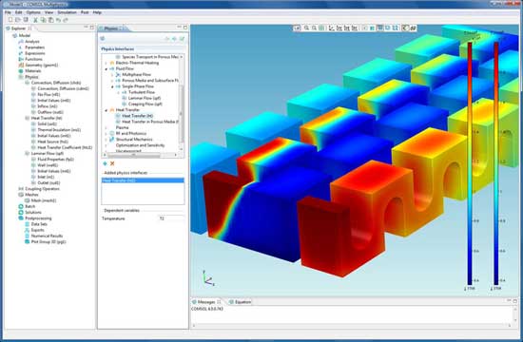Image resolution: width=523 pixels, height=342 pixels.
Task: Select the Coupling Operators node
Action: 43,189
